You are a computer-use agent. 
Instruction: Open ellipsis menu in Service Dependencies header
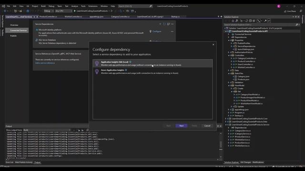coord(173,24)
